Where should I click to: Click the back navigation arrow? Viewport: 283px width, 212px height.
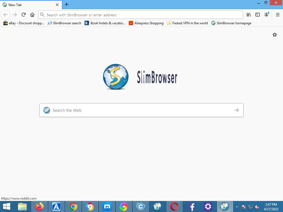pyautogui.click(x=6, y=15)
